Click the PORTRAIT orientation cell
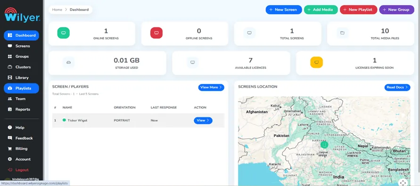The image size is (420, 186). 122,121
